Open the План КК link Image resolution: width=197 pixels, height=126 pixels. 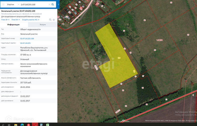tap(15, 20)
